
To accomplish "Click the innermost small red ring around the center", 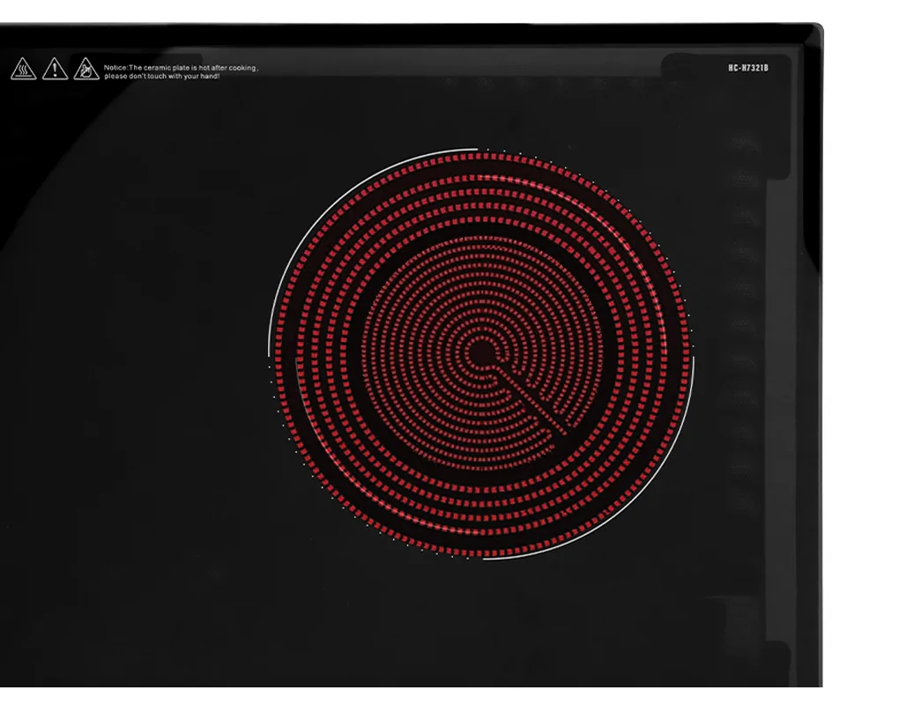I will click(x=465, y=353).
